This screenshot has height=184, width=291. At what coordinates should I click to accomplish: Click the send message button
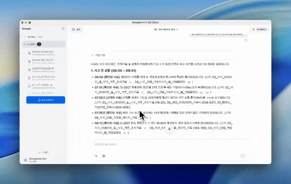click(x=242, y=156)
